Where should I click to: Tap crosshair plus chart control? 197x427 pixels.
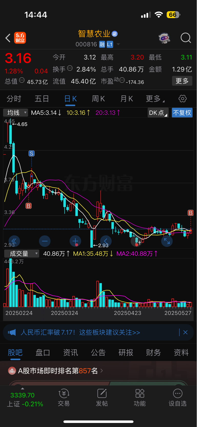pos(137,241)
